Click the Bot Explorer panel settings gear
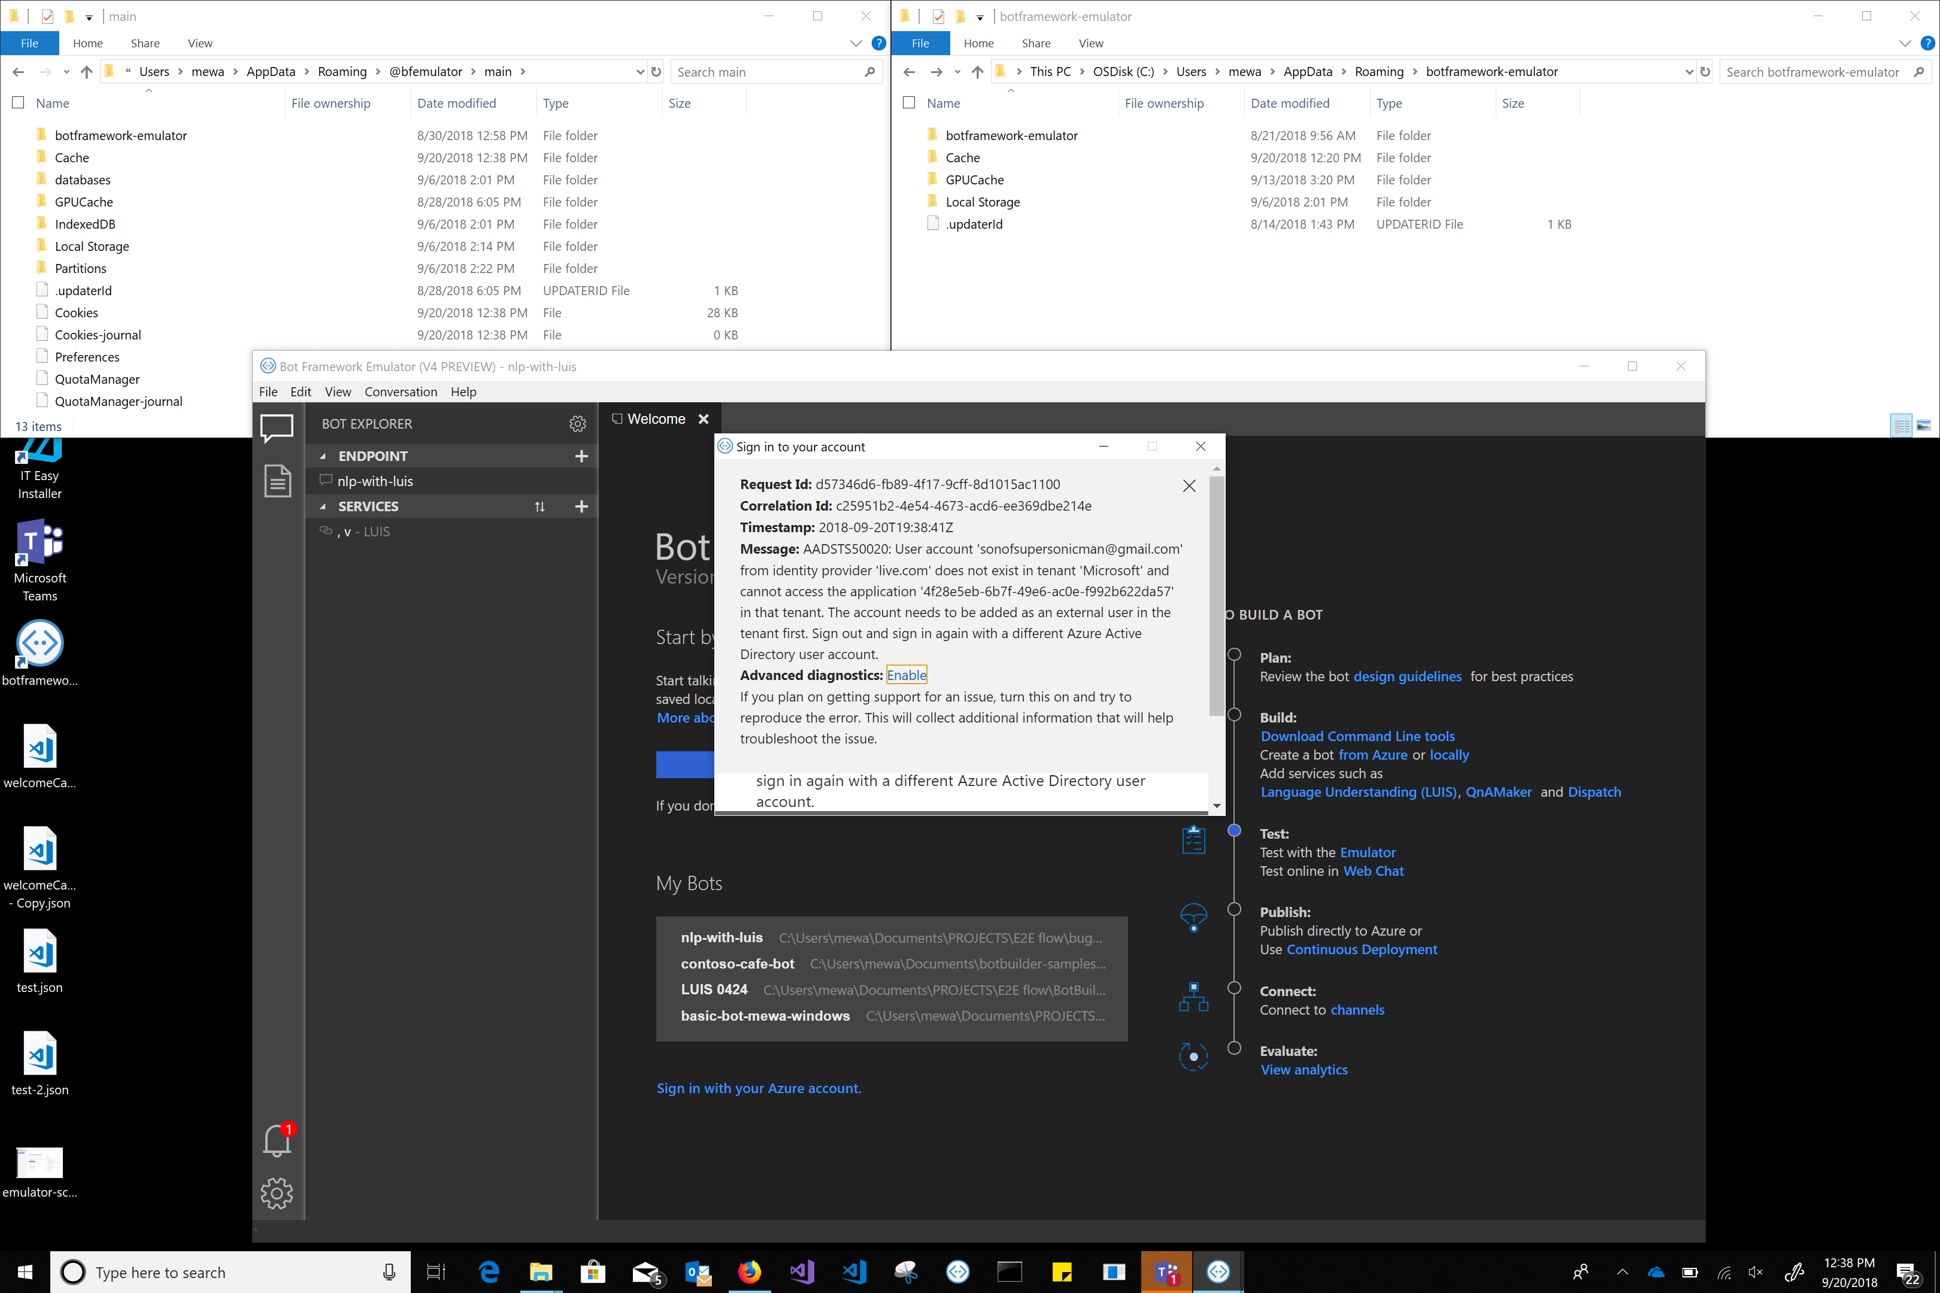 [577, 423]
